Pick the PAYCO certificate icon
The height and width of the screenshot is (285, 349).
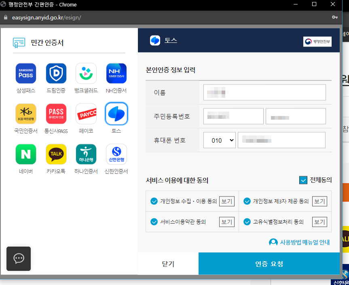tap(86, 114)
